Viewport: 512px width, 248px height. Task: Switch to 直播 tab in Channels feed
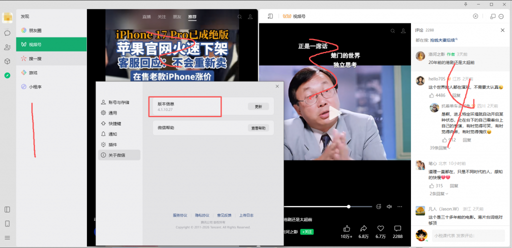146,16
